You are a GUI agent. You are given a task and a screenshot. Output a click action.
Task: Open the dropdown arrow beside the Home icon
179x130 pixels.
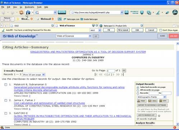pos(33,12)
